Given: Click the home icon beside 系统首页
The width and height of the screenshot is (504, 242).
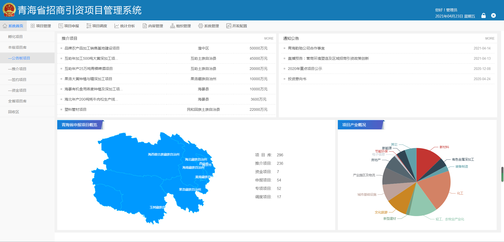Looking at the screenshot, I should 5,26.
